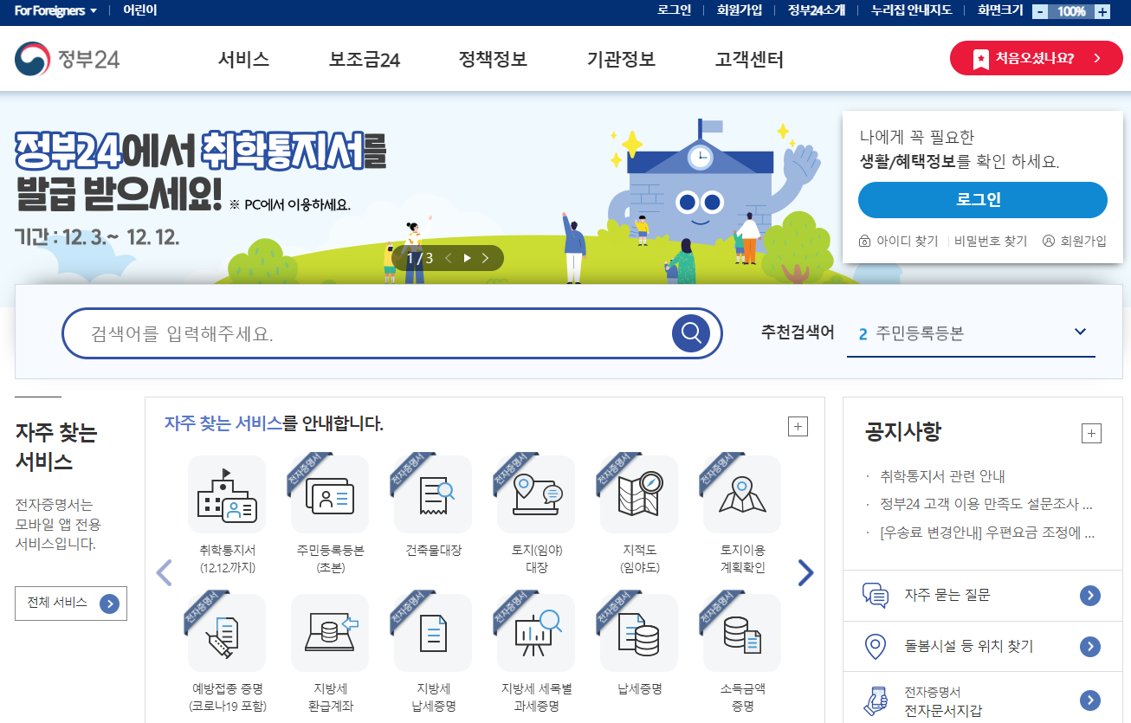The height and width of the screenshot is (723, 1131).
Task: Click the 어린이 top link
Action: [140, 10]
